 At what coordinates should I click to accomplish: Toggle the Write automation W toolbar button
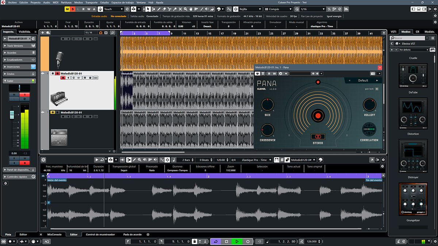pos(89,9)
